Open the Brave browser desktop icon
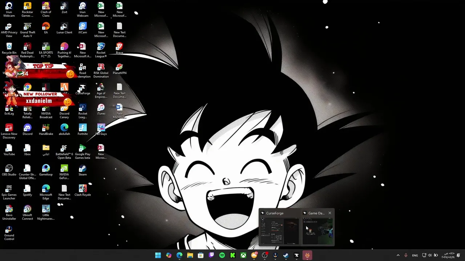 [120, 49]
